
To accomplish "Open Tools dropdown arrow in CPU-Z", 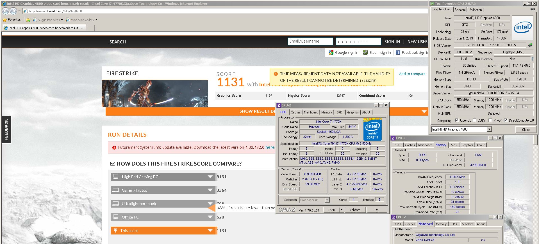I will pyautogui.click(x=342, y=210).
